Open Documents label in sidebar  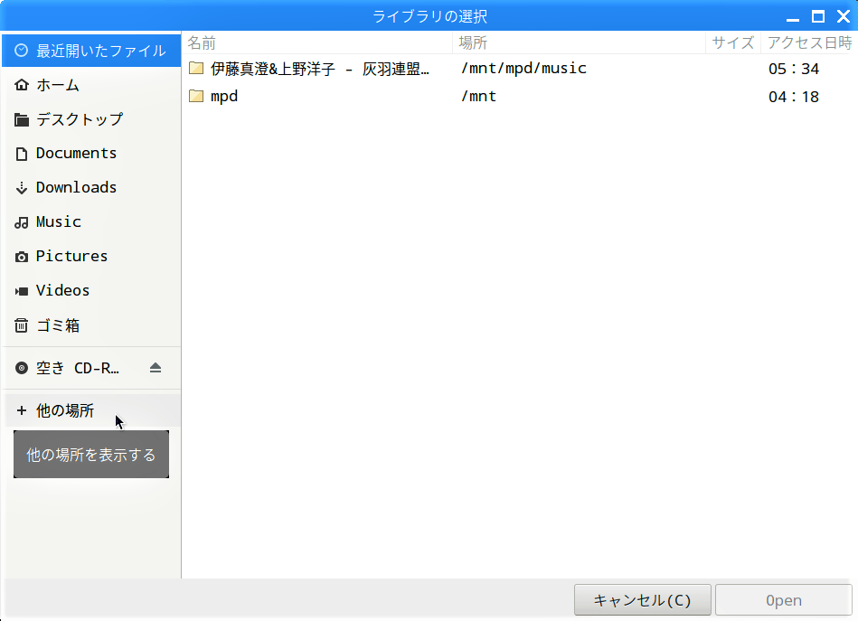tap(77, 153)
